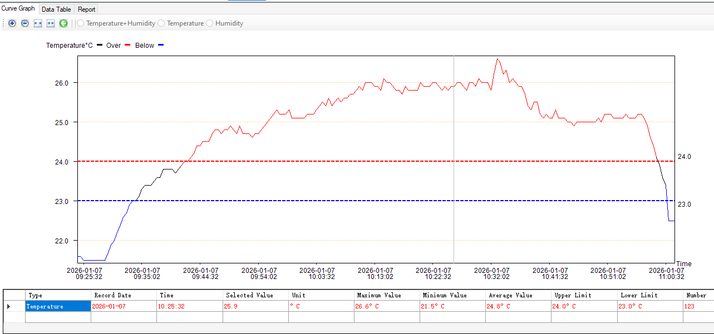This screenshot has height=334, width=714.
Task: Select the highlighted Temperature type cell
Action: (58, 306)
